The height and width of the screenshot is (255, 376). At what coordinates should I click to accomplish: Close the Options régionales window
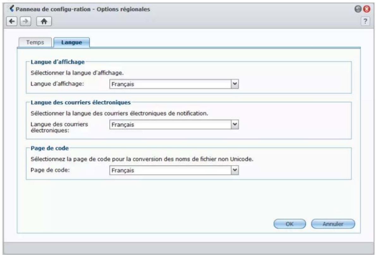pos(367,9)
